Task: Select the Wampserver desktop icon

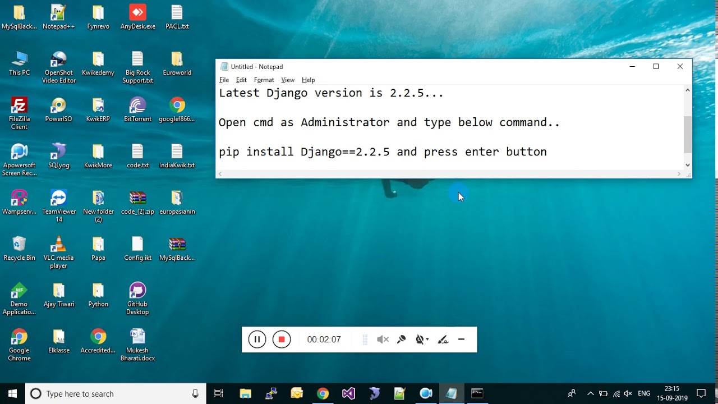Action: [x=19, y=203]
